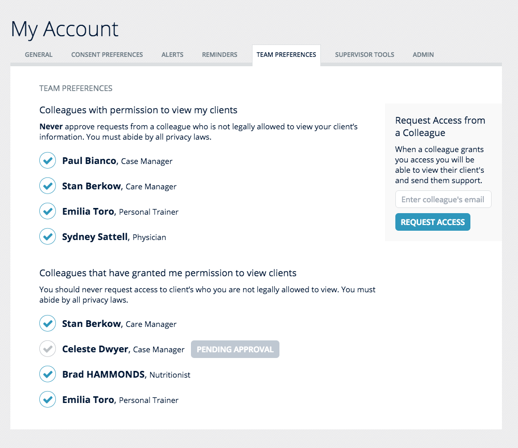Image resolution: width=518 pixels, height=448 pixels.
Task: Open the REMINDERS tab
Action: [219, 54]
